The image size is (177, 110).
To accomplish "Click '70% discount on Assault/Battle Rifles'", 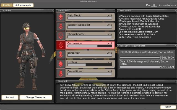I will 139,27.
